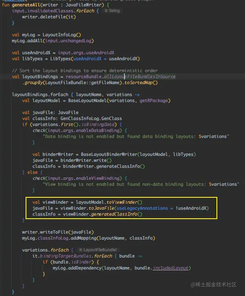This screenshot has height=296, width=245.
Task: Click the else keyword
Action: [32, 173]
